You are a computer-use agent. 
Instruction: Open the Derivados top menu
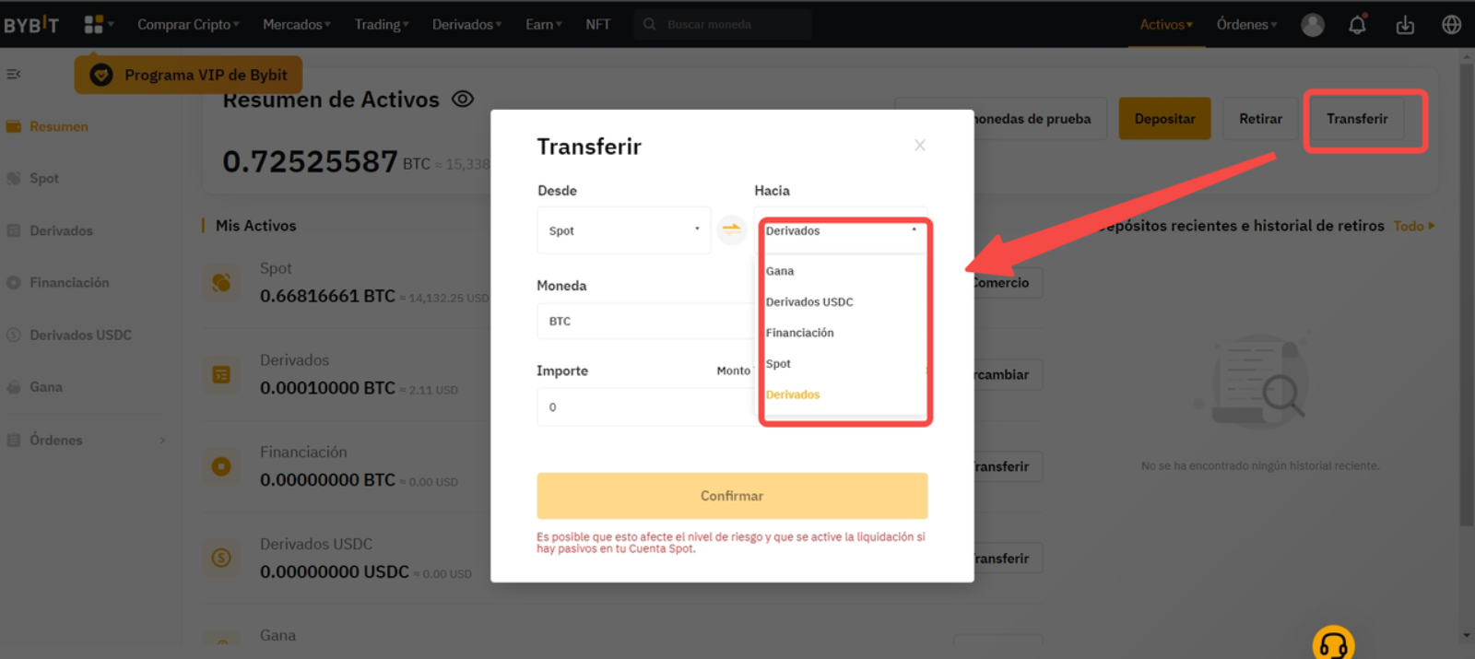click(x=466, y=25)
